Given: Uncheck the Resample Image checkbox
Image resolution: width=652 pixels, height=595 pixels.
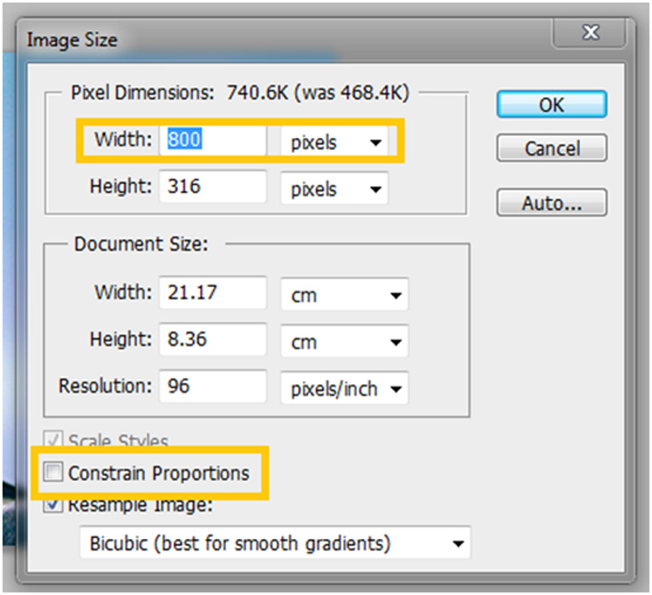Looking at the screenshot, I should pos(52,505).
